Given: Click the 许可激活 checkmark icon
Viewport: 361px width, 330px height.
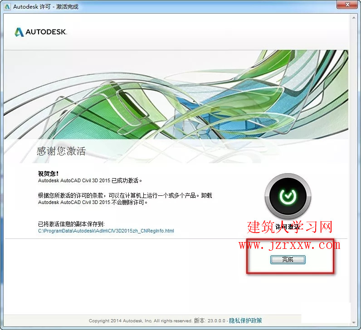Looking at the screenshot, I should 288,196.
